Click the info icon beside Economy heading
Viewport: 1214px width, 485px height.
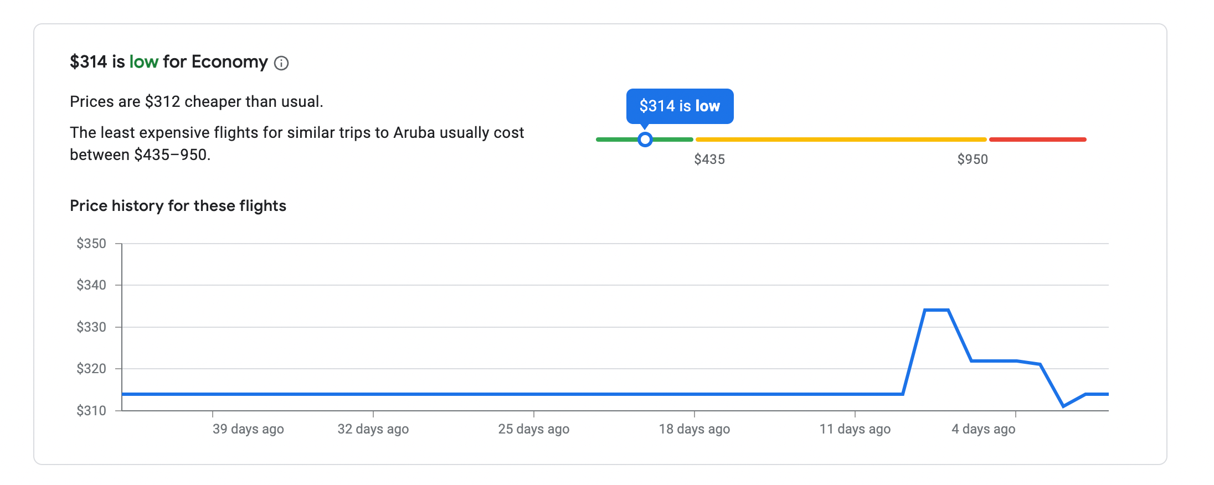281,63
